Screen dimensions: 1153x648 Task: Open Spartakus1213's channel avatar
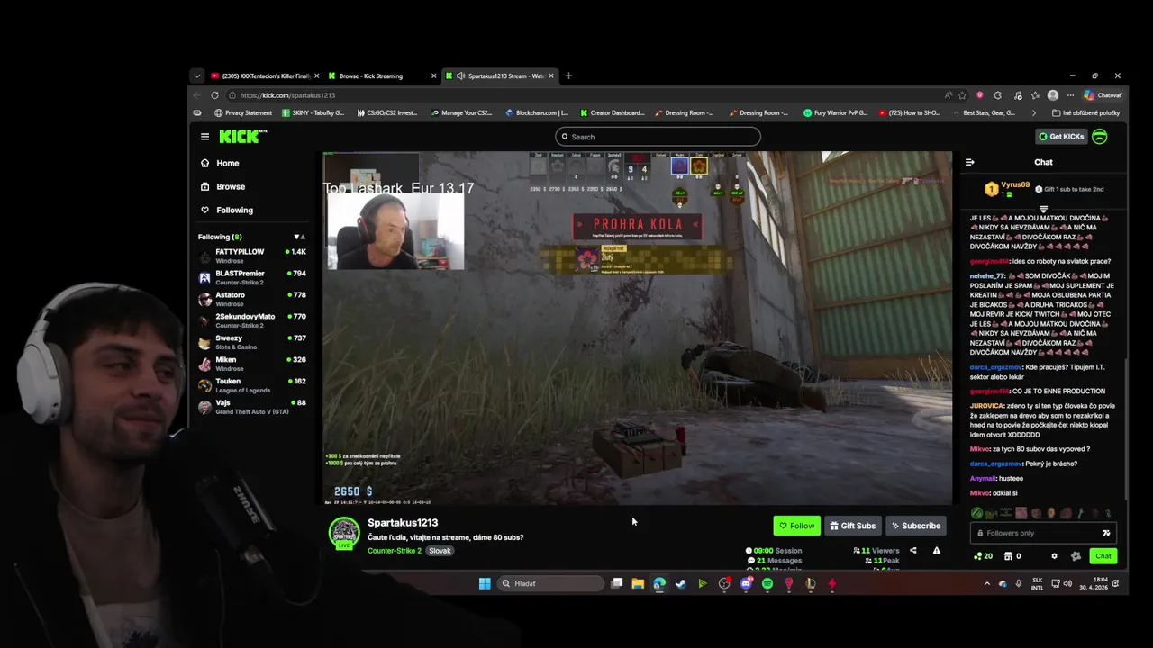(x=344, y=532)
